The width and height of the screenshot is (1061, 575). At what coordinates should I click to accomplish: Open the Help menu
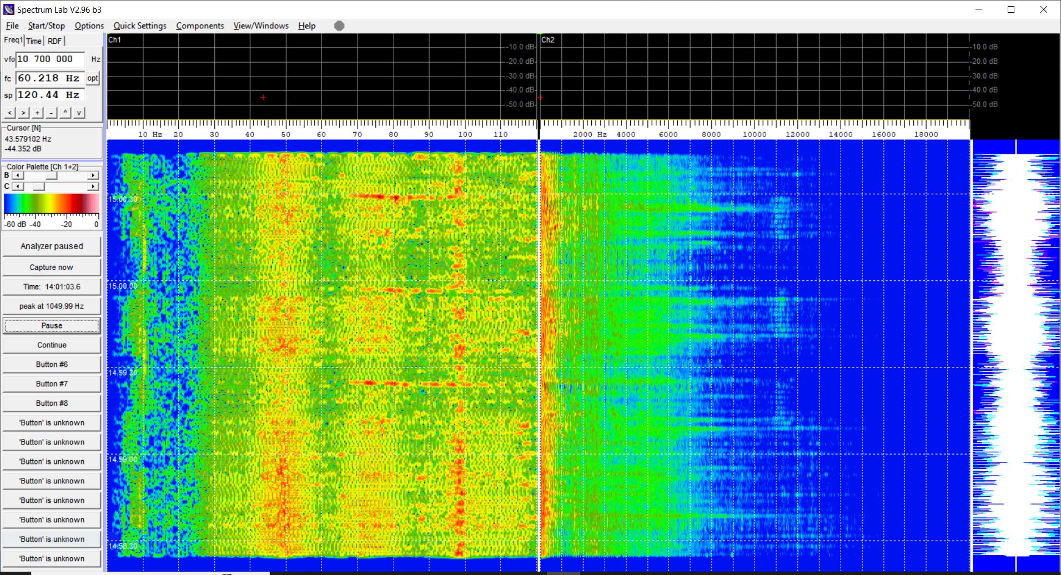306,26
